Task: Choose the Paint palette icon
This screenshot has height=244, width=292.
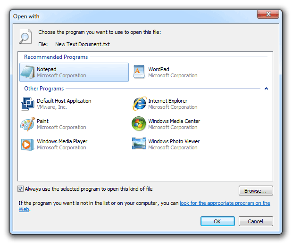Action: point(27,124)
